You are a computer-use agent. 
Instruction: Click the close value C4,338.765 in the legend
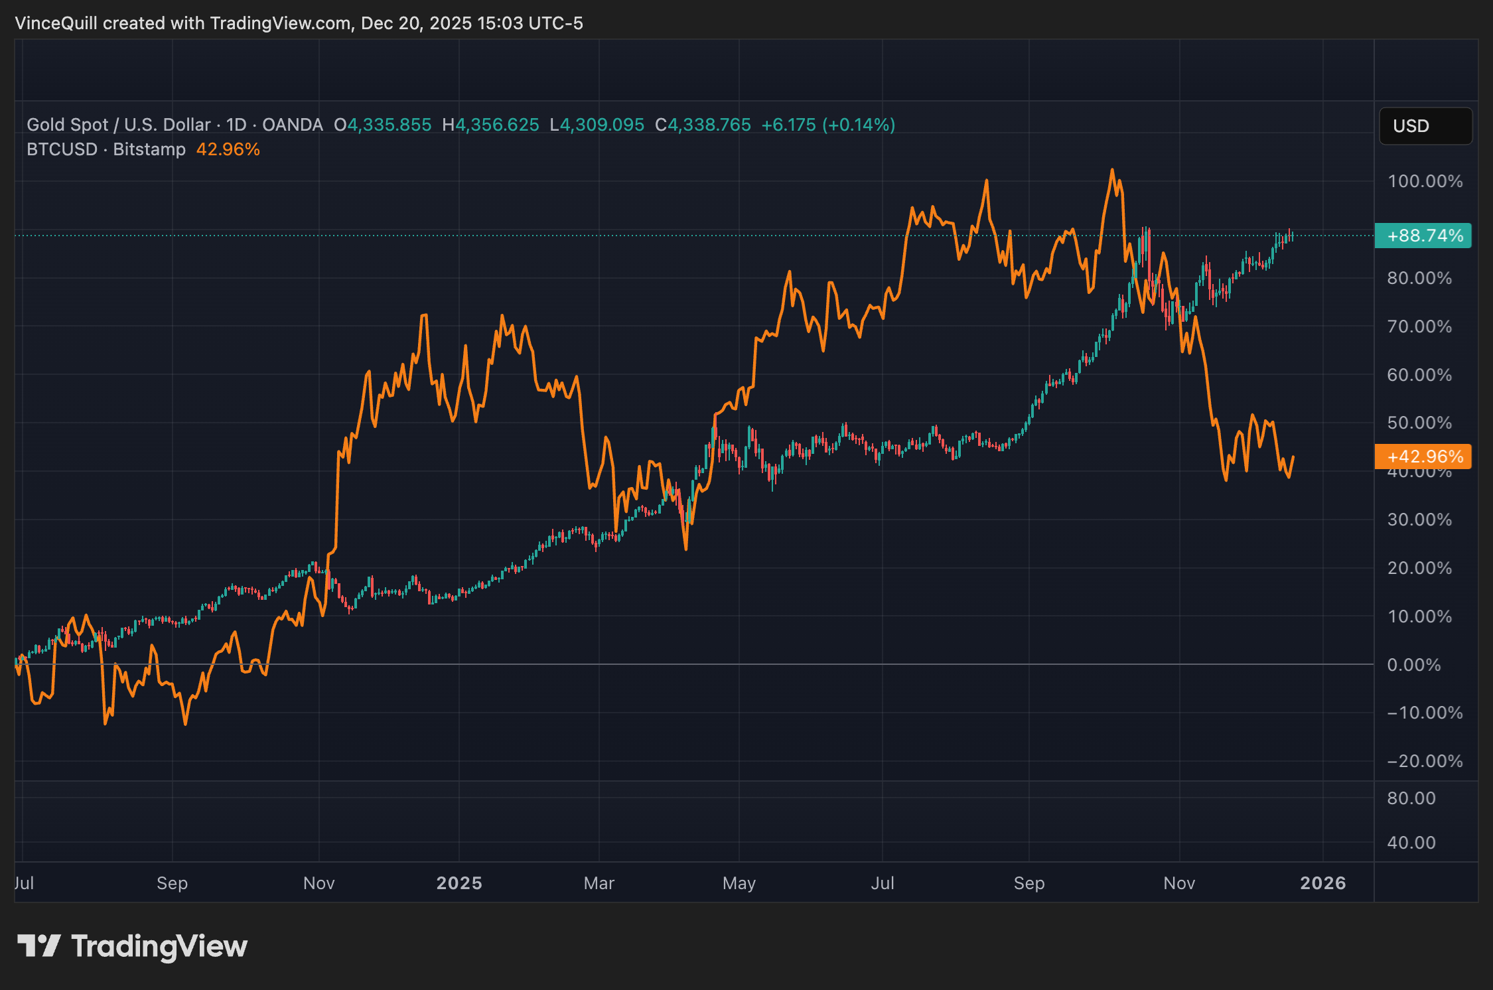[x=703, y=124]
